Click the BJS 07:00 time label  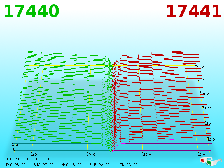pyautogui.click(x=44, y=165)
